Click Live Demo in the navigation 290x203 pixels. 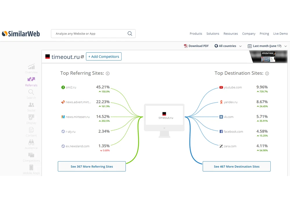280,34
